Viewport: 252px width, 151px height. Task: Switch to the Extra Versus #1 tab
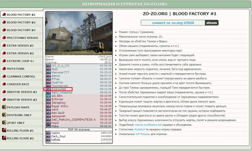point(20,46)
